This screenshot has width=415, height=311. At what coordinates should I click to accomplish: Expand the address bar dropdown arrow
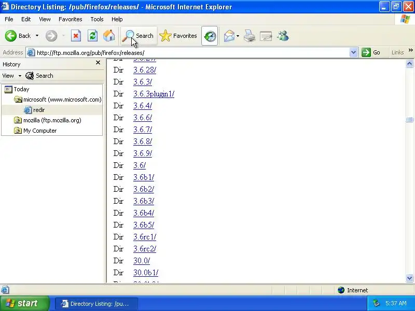click(x=353, y=52)
